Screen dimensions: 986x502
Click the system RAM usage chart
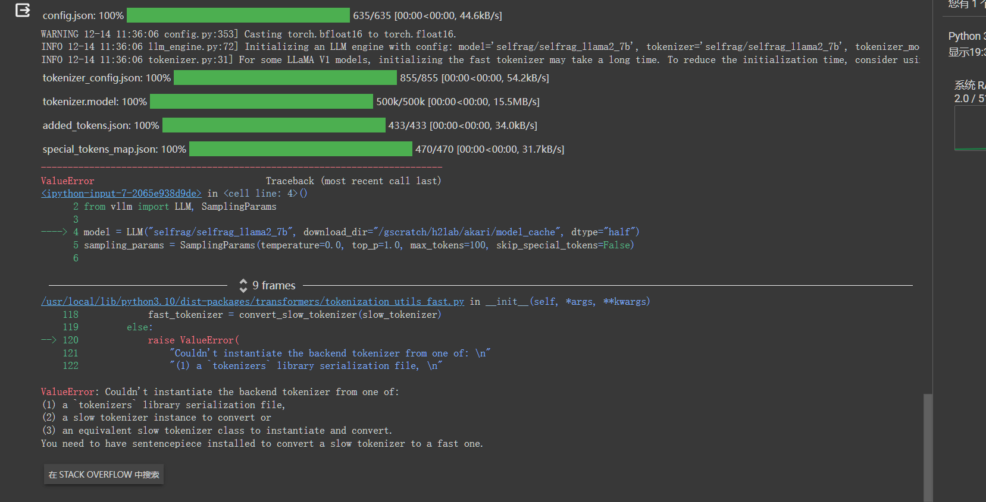pos(970,129)
